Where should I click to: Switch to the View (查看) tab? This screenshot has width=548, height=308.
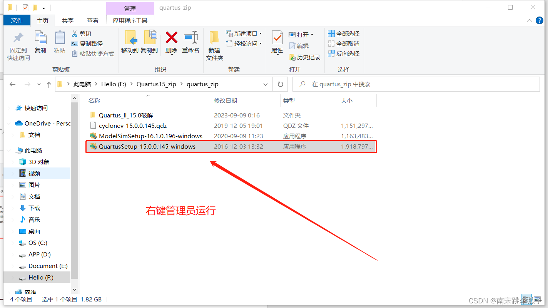coord(92,21)
